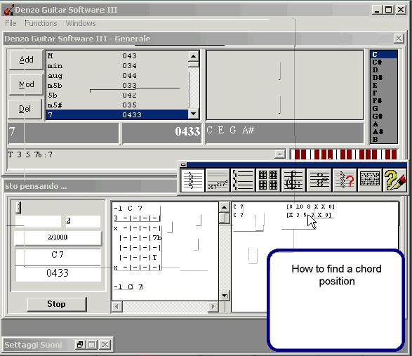Select root note E
The height and width of the screenshot is (356, 412).
click(383, 86)
